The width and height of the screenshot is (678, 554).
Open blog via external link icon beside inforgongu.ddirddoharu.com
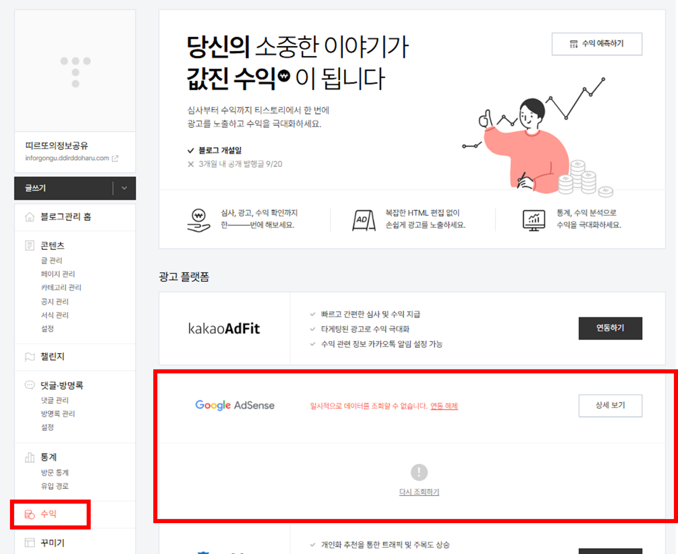[115, 158]
